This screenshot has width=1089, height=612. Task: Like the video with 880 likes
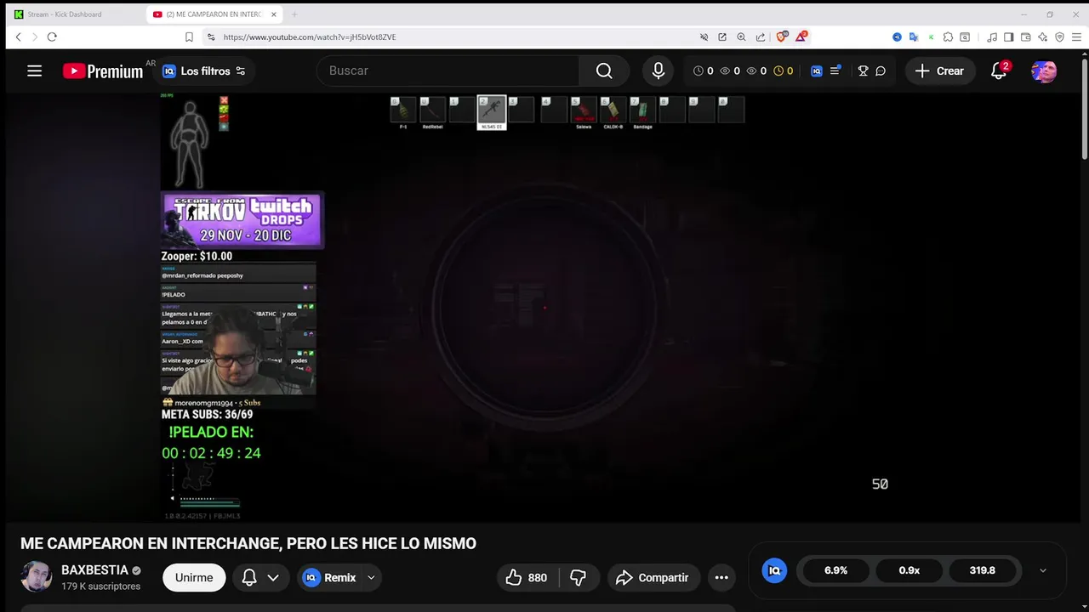click(526, 578)
